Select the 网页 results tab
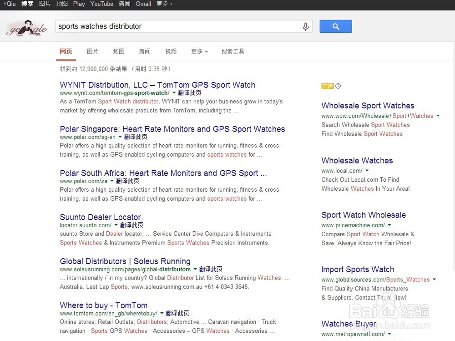Image resolution: width=455 pixels, height=341 pixels. point(66,51)
